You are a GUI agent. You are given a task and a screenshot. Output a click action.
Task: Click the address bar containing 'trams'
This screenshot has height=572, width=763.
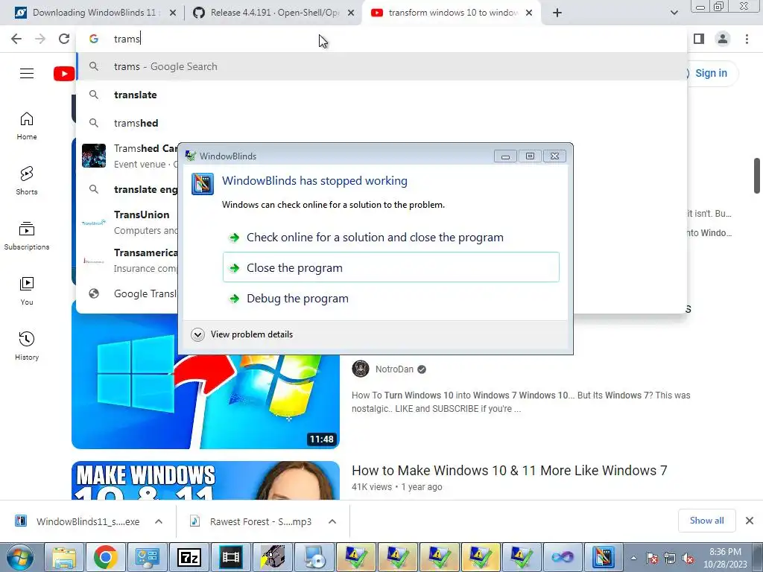point(382,39)
